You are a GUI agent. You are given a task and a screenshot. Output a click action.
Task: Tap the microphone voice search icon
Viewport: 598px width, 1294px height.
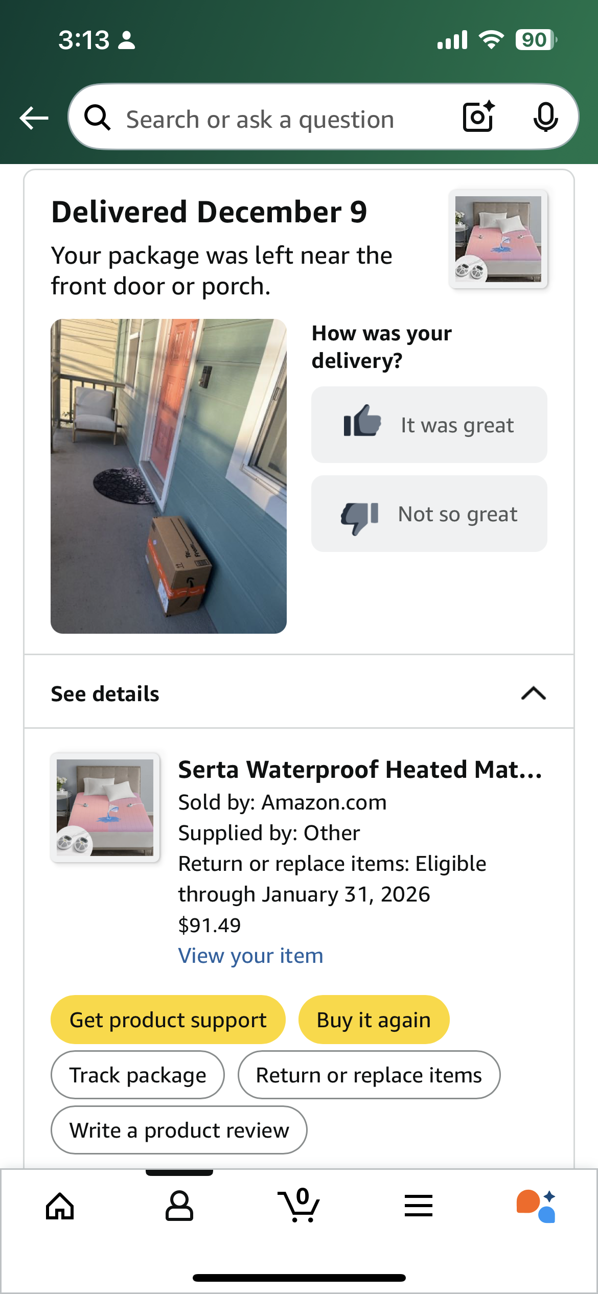pos(545,117)
